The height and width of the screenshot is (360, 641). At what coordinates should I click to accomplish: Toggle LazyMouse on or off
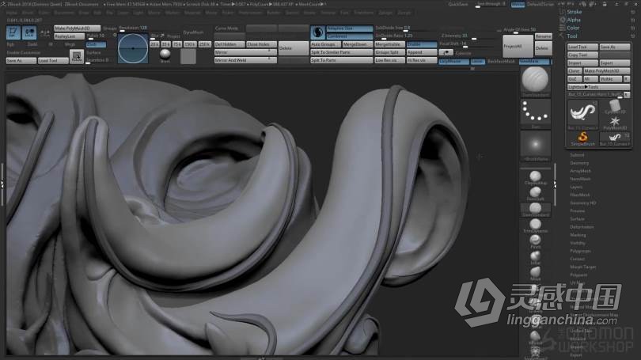[x=453, y=61]
